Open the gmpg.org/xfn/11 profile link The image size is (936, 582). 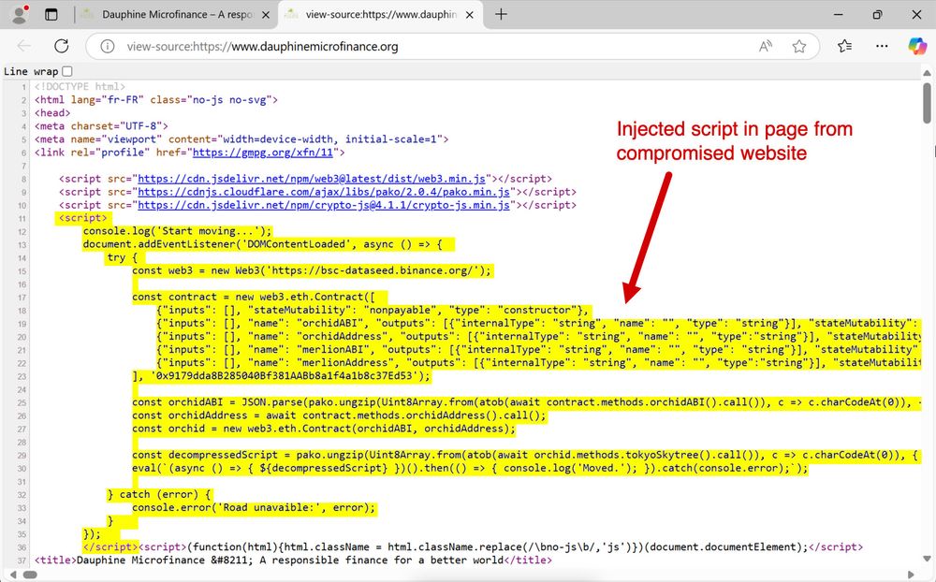[263, 153]
